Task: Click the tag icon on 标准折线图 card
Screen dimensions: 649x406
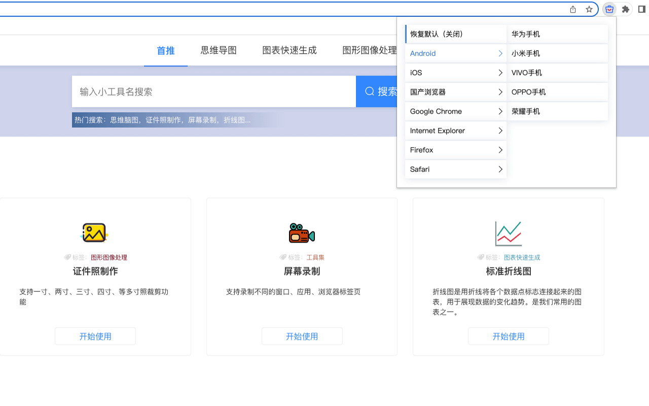Action: [x=481, y=257]
